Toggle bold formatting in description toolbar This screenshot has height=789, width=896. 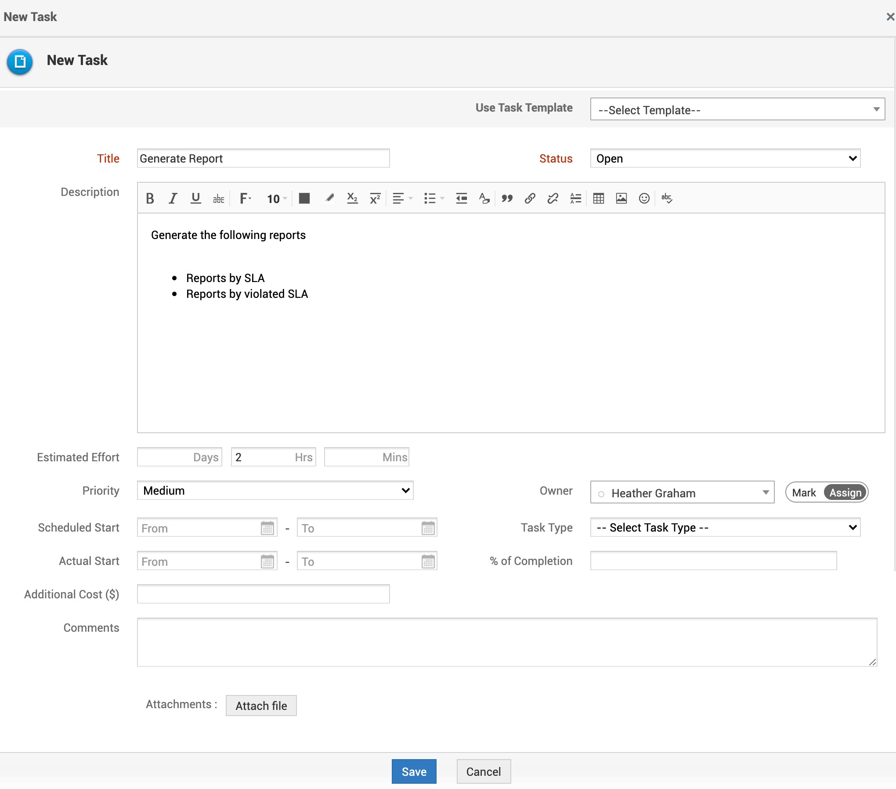tap(150, 199)
